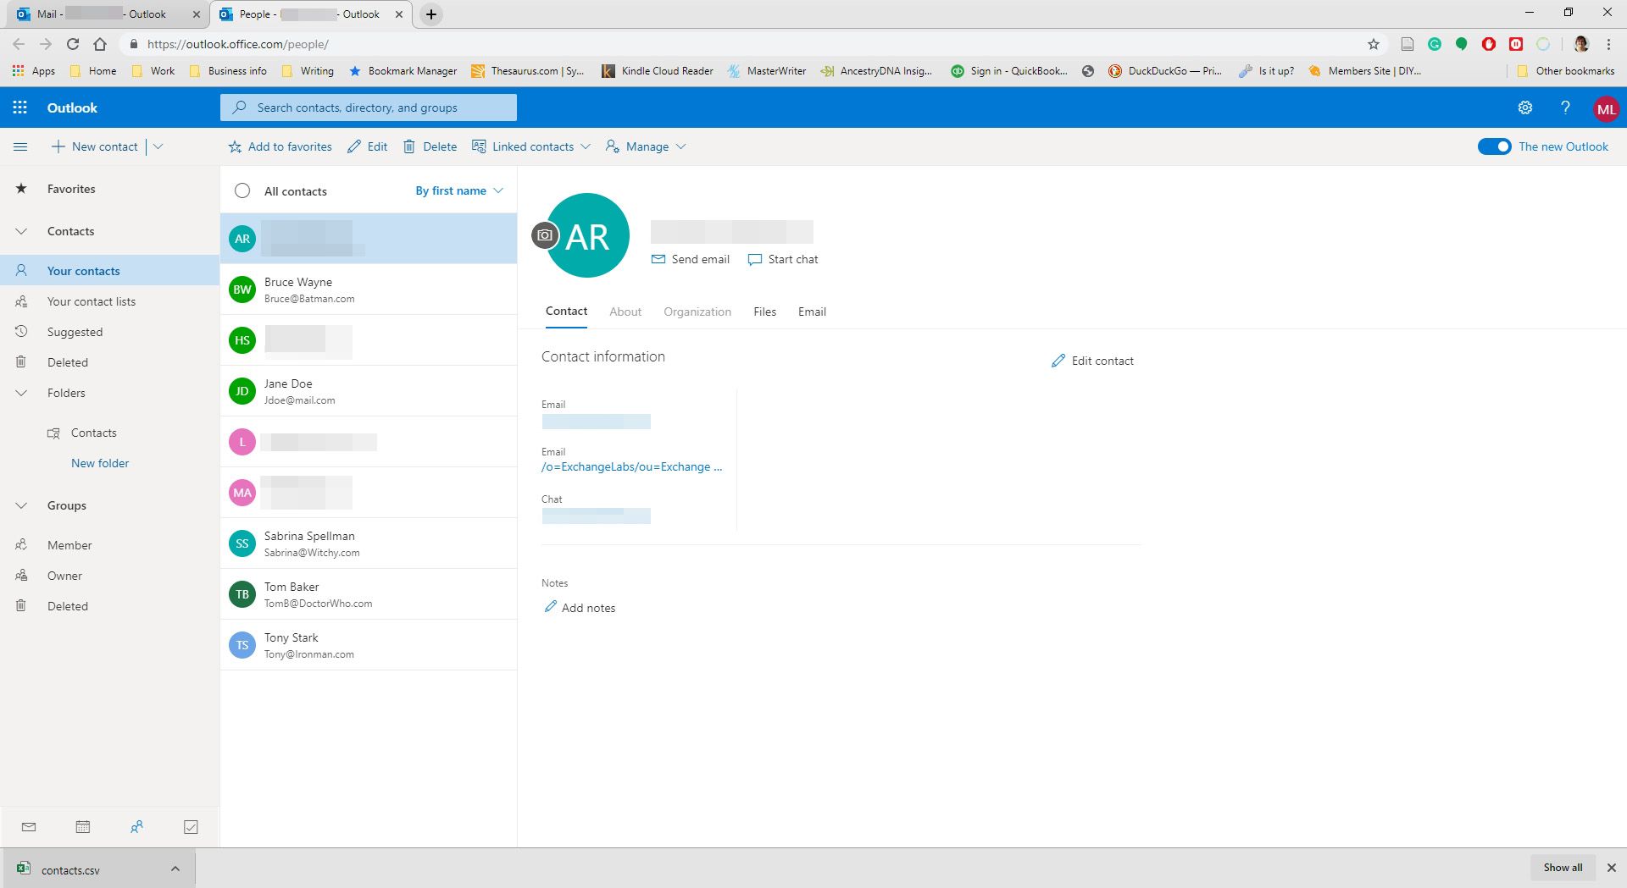Select the TS avatar for Tony Stark
The height and width of the screenshot is (888, 1627).
tap(242, 645)
